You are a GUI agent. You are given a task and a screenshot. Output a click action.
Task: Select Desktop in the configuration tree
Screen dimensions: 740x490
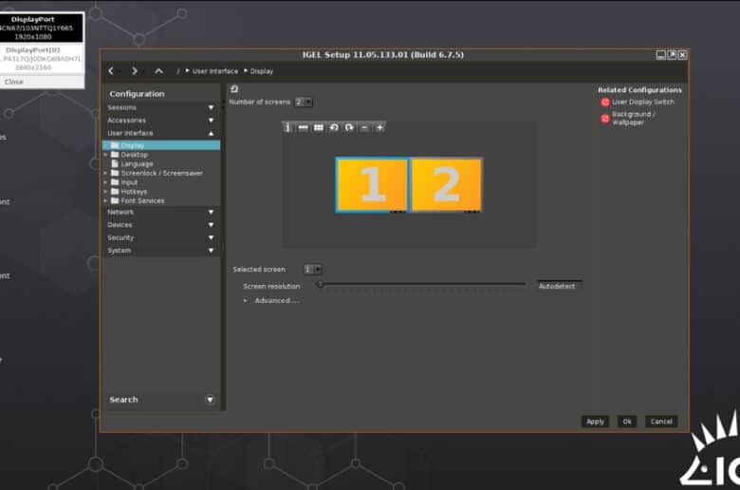pos(135,155)
